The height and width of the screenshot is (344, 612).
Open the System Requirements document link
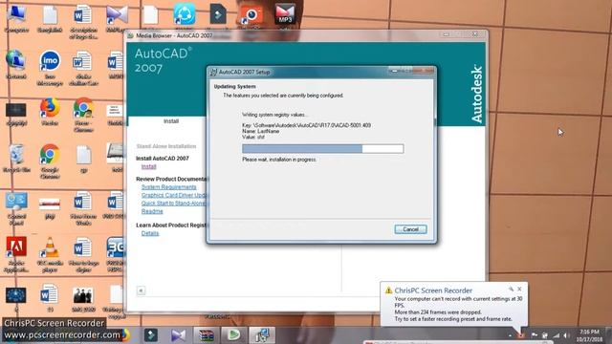[x=168, y=187]
